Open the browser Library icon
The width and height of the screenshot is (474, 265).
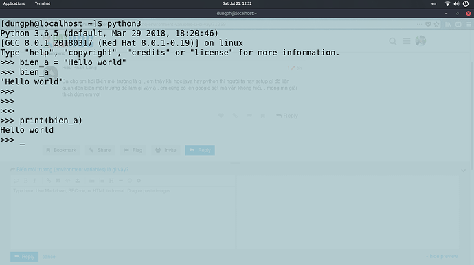click(448, 24)
